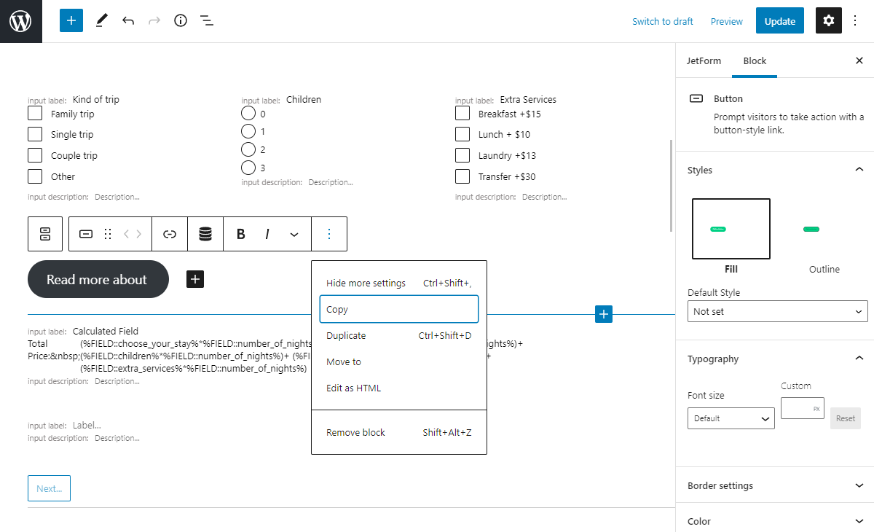Click the Update button
This screenshot has width=874, height=532.
779,21
